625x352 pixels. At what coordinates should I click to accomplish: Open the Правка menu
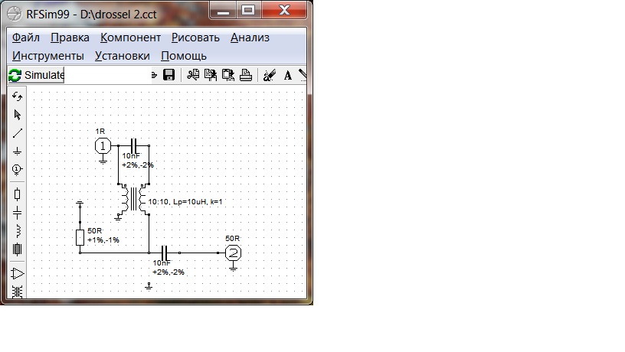70,37
